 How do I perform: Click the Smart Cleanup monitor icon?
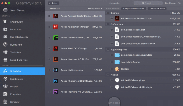point(5,10)
